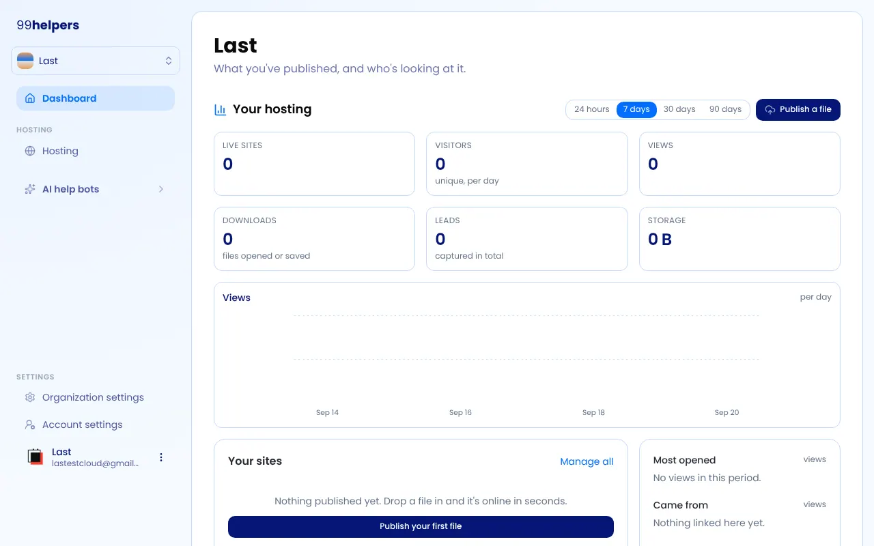
Task: Click the Manage all link
Action: 587,461
